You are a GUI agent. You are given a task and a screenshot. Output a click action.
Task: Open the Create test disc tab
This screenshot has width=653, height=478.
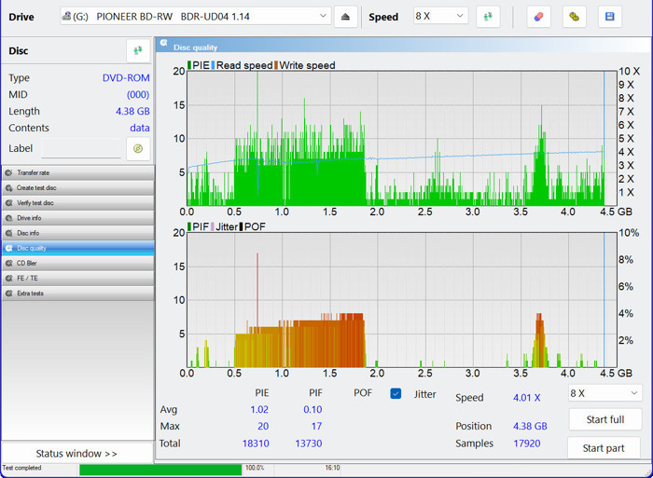tap(78, 188)
